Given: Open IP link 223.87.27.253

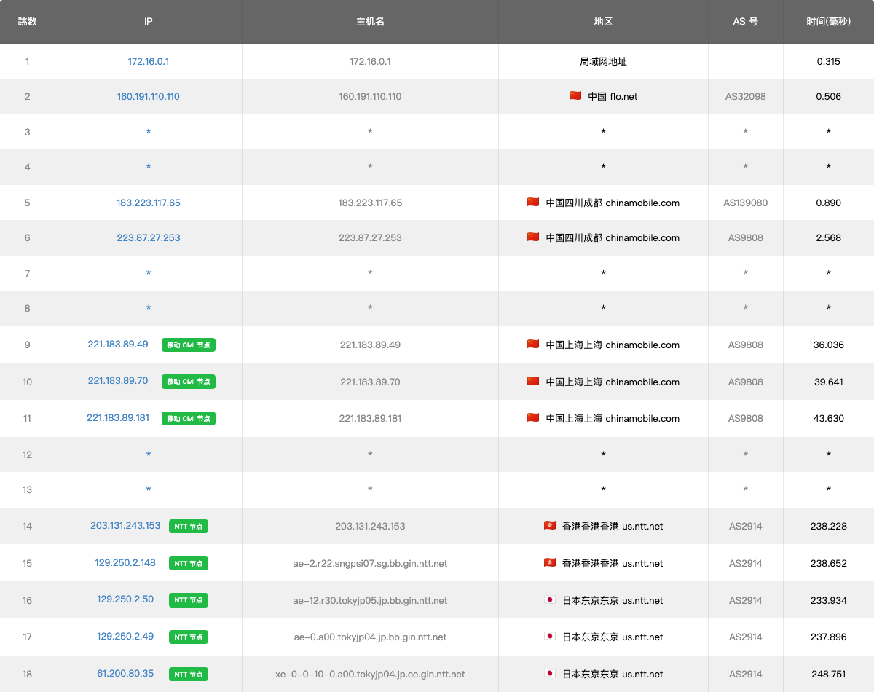Looking at the screenshot, I should [149, 237].
